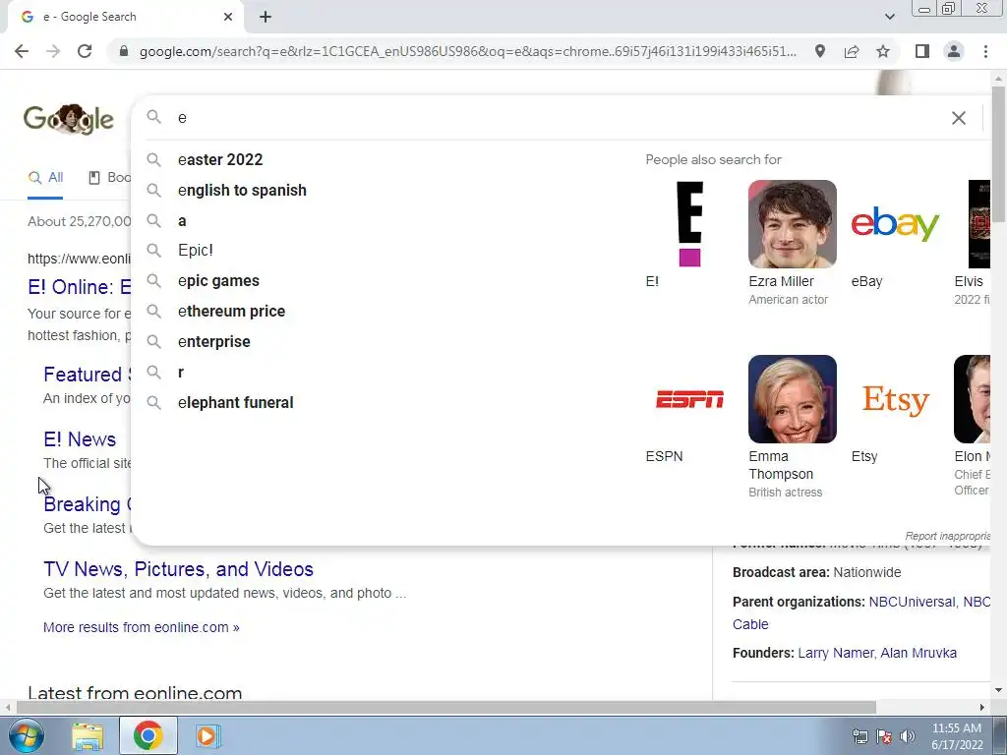Open the Ezra Miller photo
Viewport: 1007px width, 755px height.
click(793, 224)
